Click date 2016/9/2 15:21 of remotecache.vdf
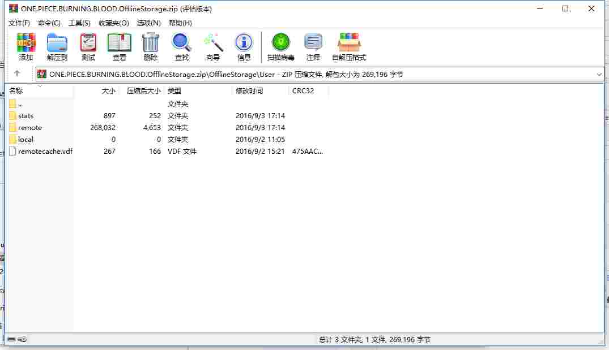Viewport: 609px width, 350px height. tap(260, 151)
